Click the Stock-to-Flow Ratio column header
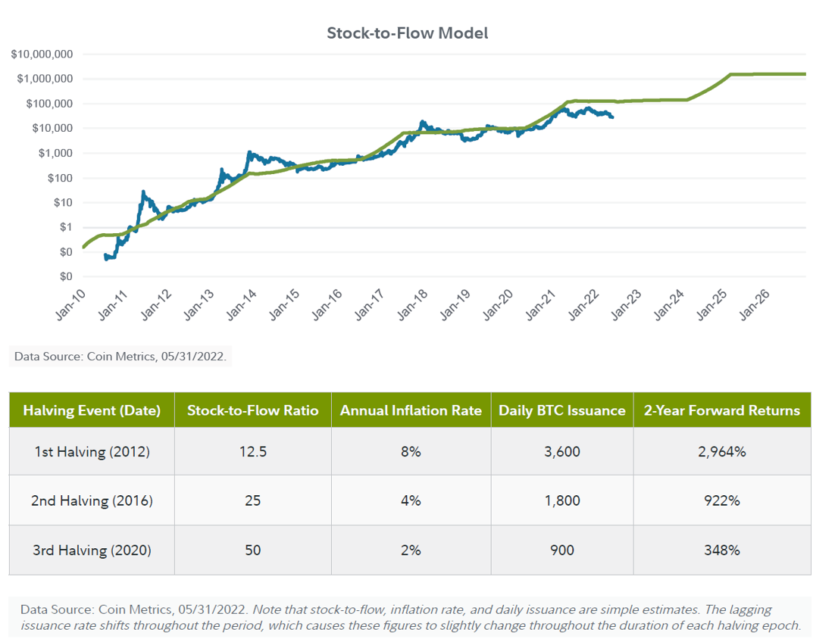Screen dimensions: 835x642 [x=253, y=410]
